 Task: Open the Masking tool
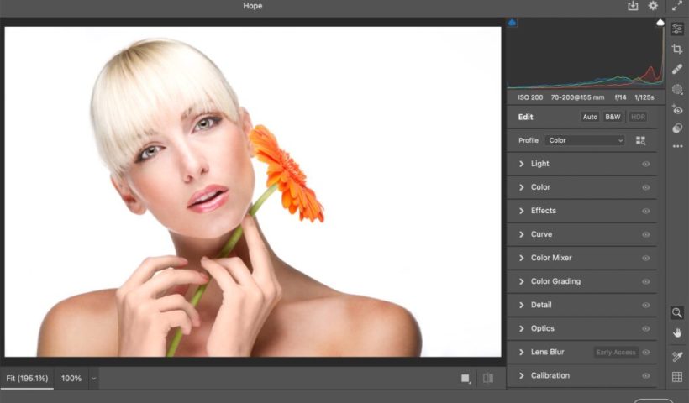[677, 90]
